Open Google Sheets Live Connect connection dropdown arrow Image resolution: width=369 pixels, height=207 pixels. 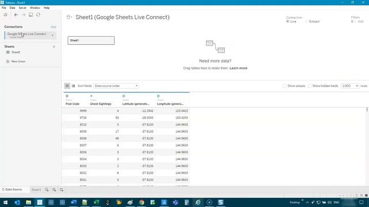[52, 36]
